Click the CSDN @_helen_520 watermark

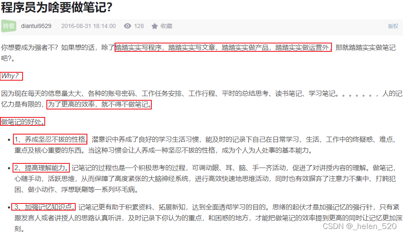pos(360,226)
